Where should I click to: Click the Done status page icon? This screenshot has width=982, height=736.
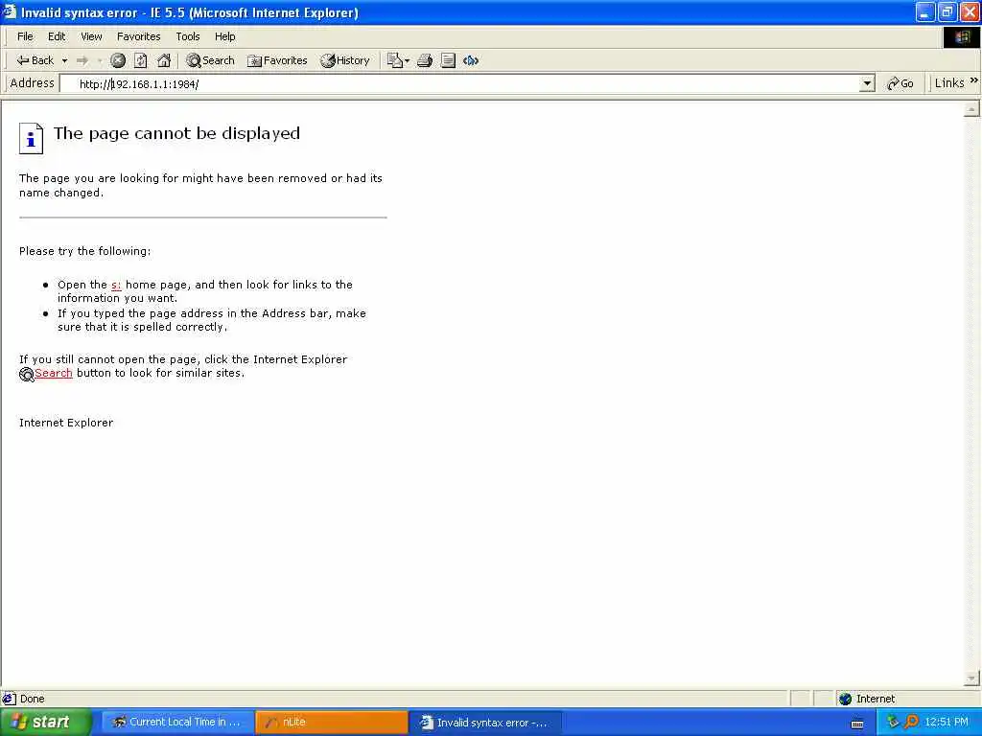[x=9, y=699]
